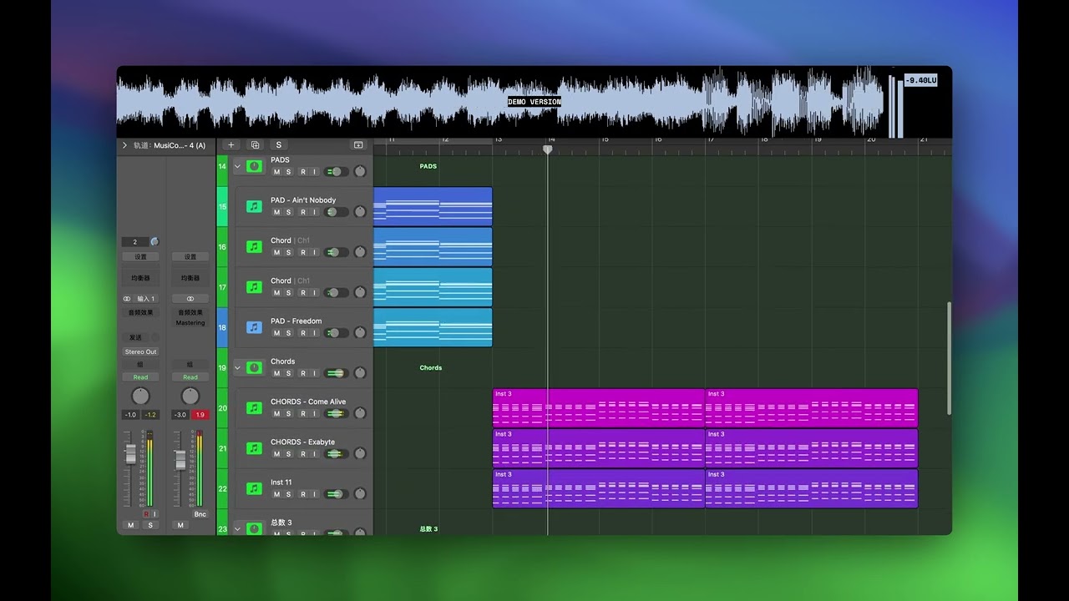This screenshot has height=601, width=1069.
Task: Click the Bnc bounce button
Action: coord(200,514)
